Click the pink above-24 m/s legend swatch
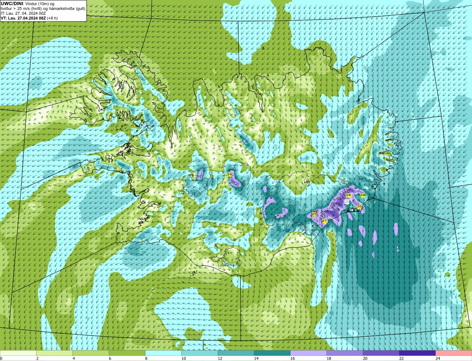Viewport: 472px width, 361px height. pyautogui.click(x=454, y=353)
